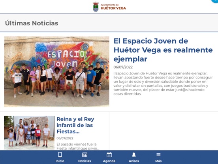
Task: Open headline Reina y el Rey infantil
Action: coord(75,125)
